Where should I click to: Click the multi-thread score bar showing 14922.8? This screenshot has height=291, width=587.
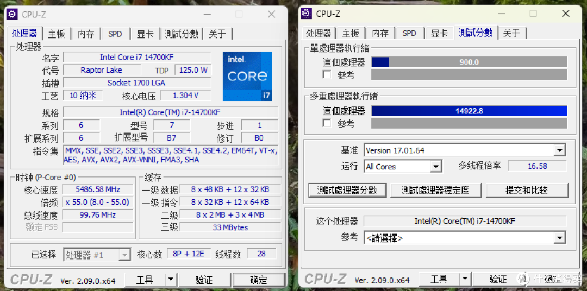click(x=469, y=111)
